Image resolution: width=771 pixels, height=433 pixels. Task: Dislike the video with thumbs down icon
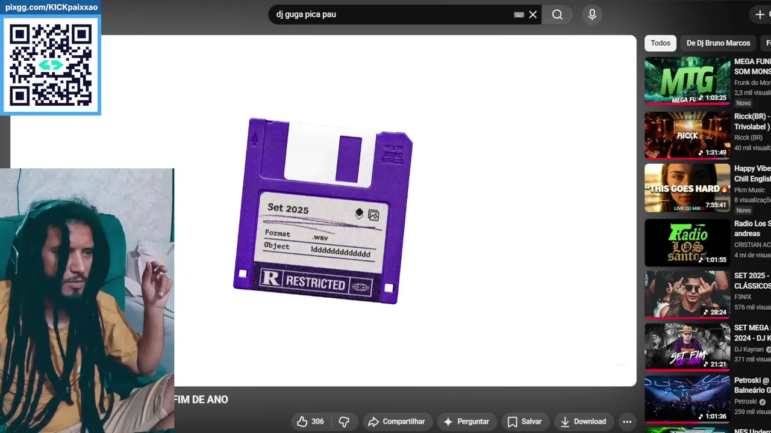pyautogui.click(x=344, y=422)
